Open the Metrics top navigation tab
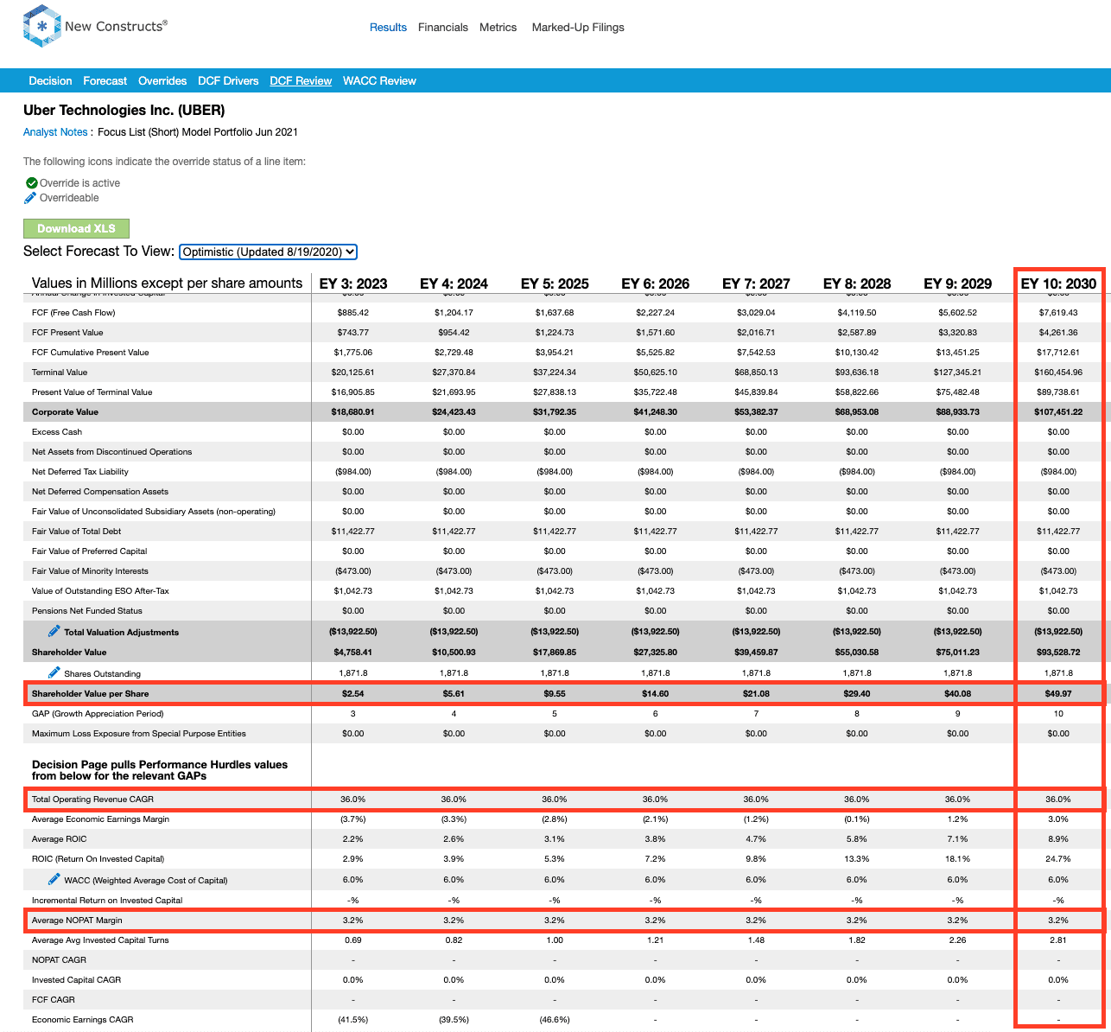Image resolution: width=1111 pixels, height=1032 pixels. 498,28
